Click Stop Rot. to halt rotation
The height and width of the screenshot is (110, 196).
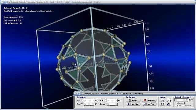149,104
